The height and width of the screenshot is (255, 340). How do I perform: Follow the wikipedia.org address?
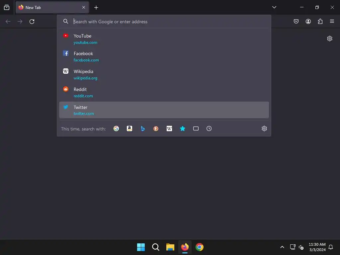coord(85,78)
